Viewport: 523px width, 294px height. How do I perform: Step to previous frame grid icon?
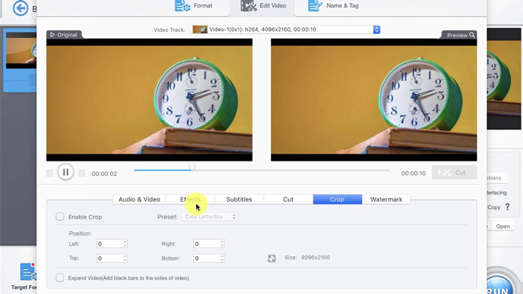pyautogui.click(x=49, y=173)
